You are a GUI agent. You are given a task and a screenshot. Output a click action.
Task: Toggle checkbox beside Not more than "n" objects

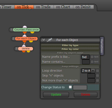pyautogui.click(x=97, y=81)
